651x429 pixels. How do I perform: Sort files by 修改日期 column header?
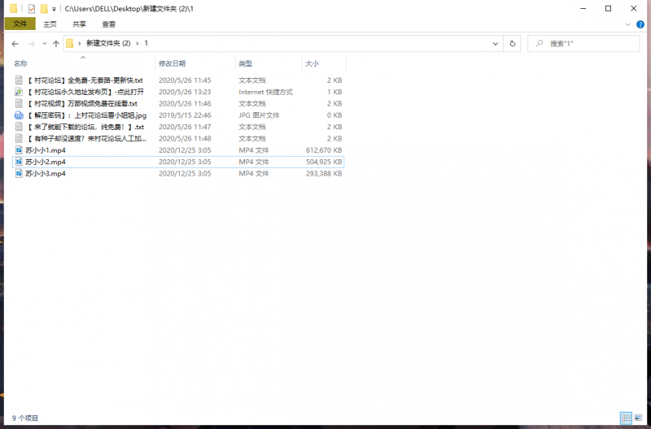point(173,63)
